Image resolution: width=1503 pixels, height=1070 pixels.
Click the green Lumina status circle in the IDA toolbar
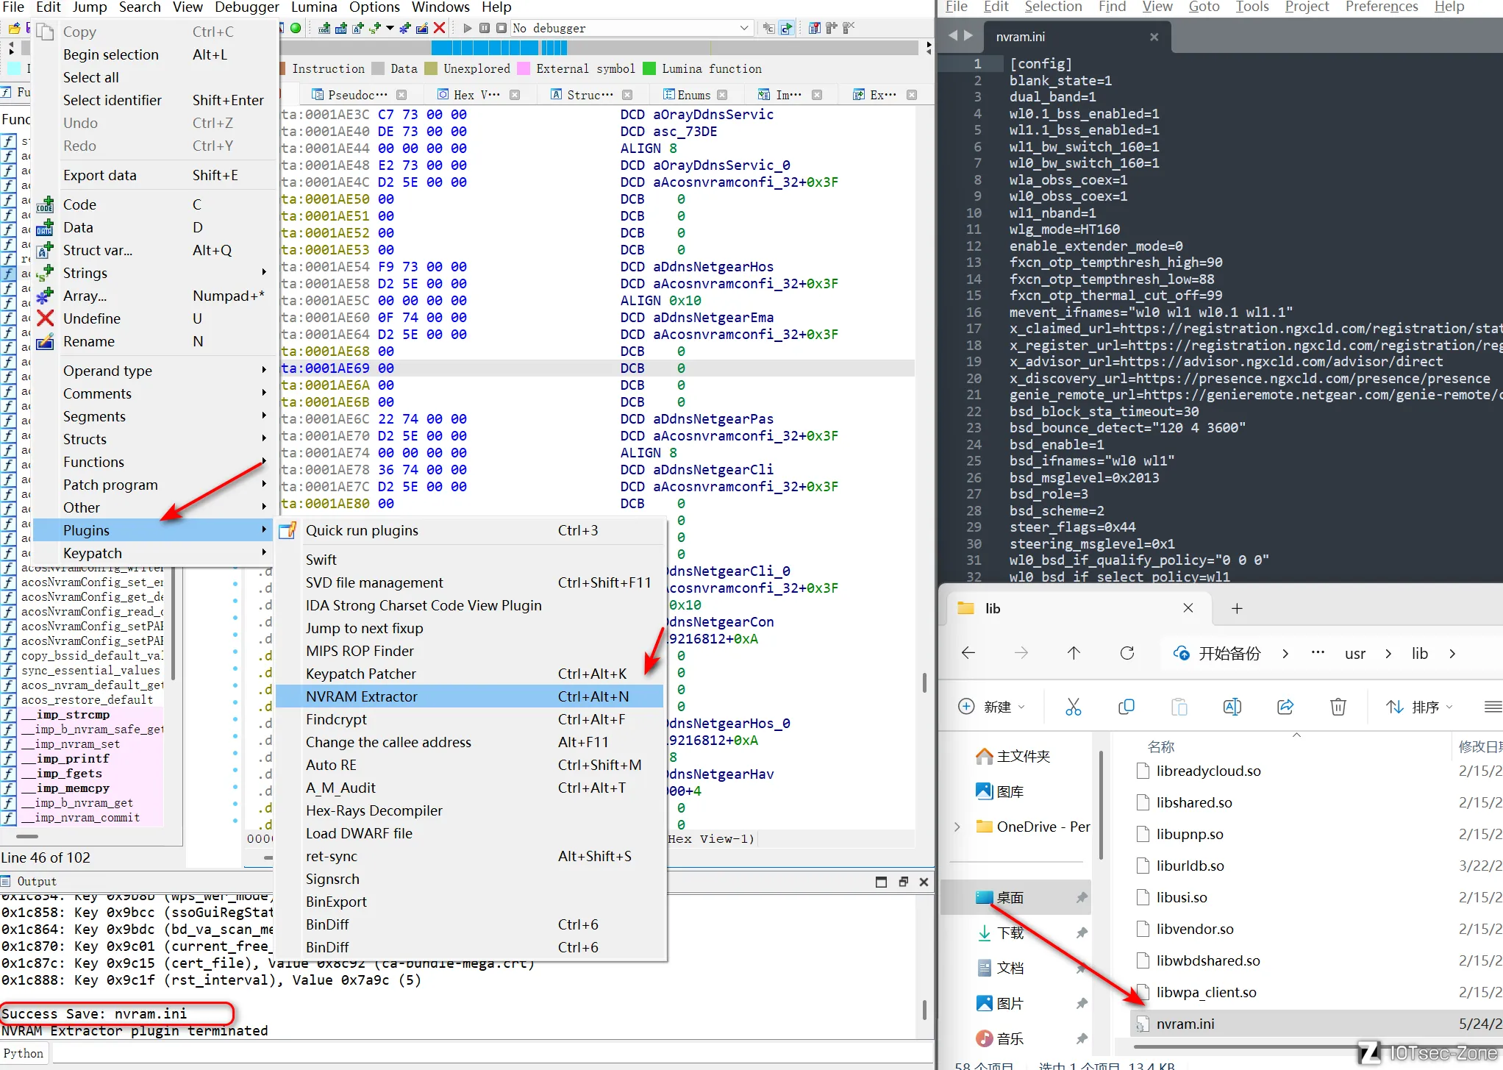point(295,29)
